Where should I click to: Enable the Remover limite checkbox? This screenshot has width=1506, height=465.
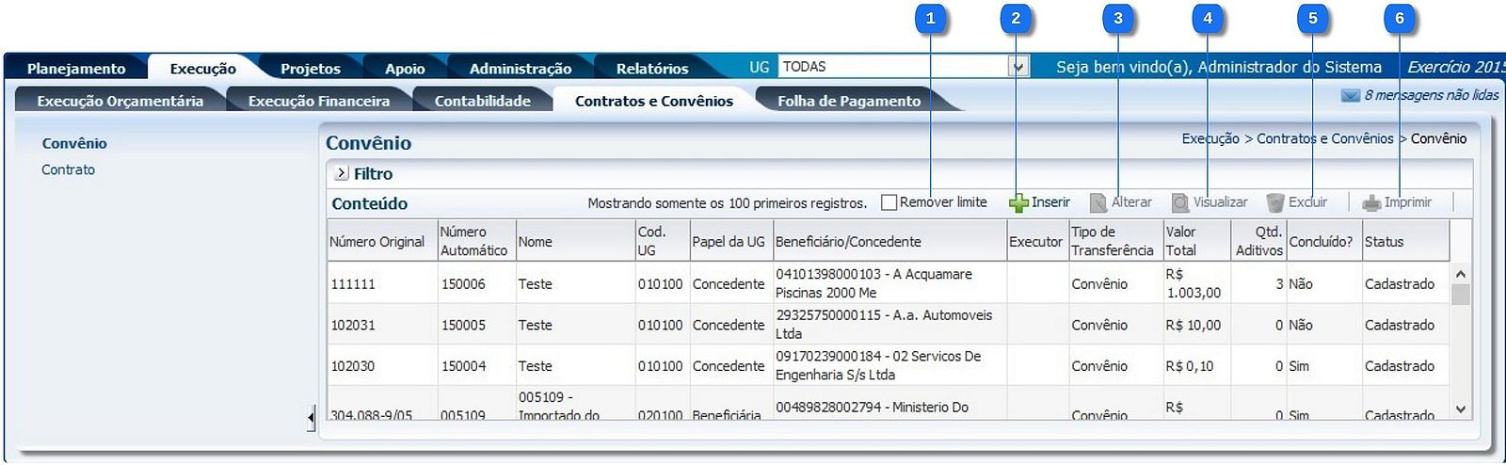[x=889, y=202]
